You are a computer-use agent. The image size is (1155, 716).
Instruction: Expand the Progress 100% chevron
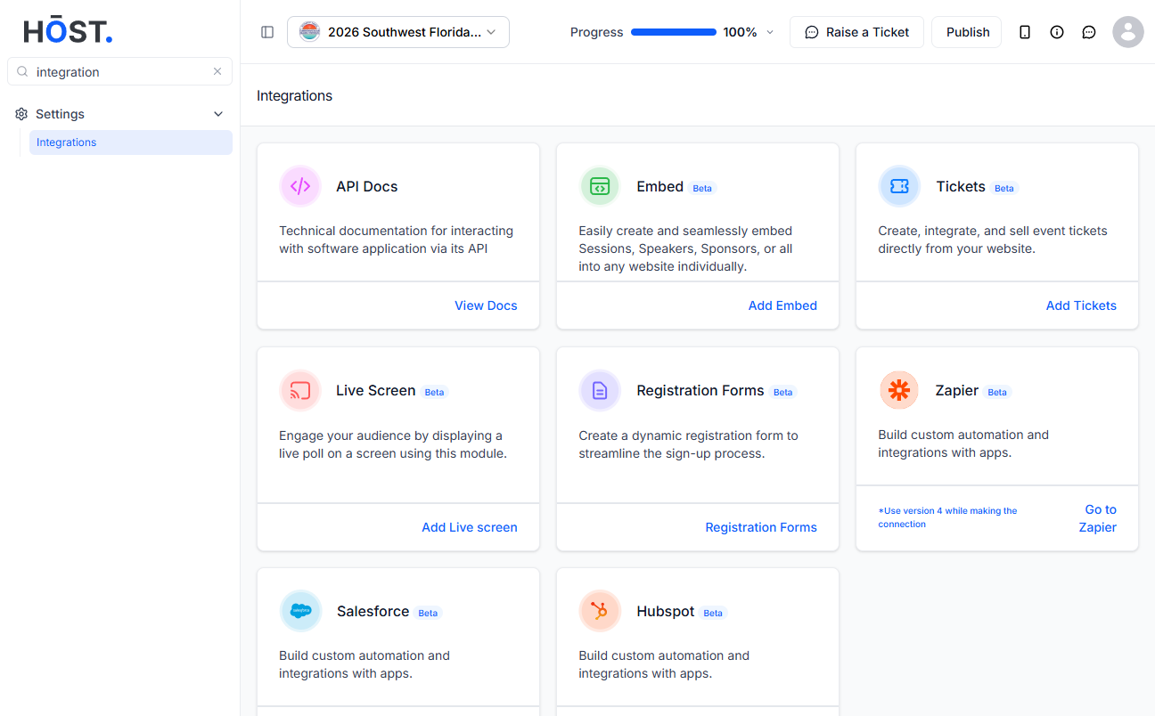pos(770,32)
